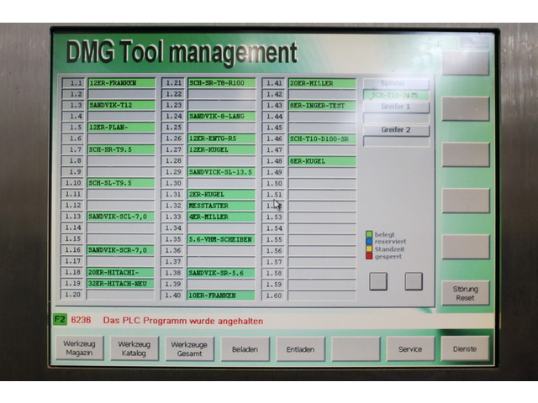
Task: Select tool SANDVIK-SR-5.6 in pocket 1.38
Action: tap(221, 273)
